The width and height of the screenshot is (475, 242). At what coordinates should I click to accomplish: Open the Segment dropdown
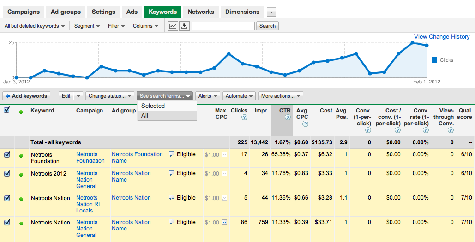87,26
